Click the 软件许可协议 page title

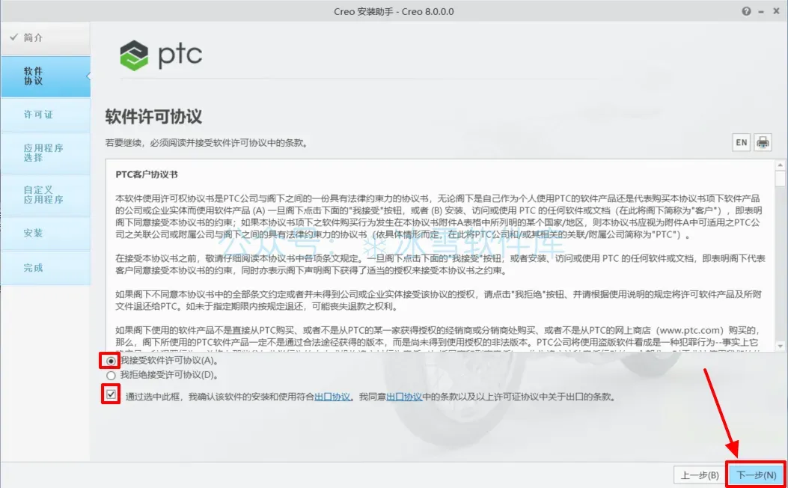[x=153, y=117]
